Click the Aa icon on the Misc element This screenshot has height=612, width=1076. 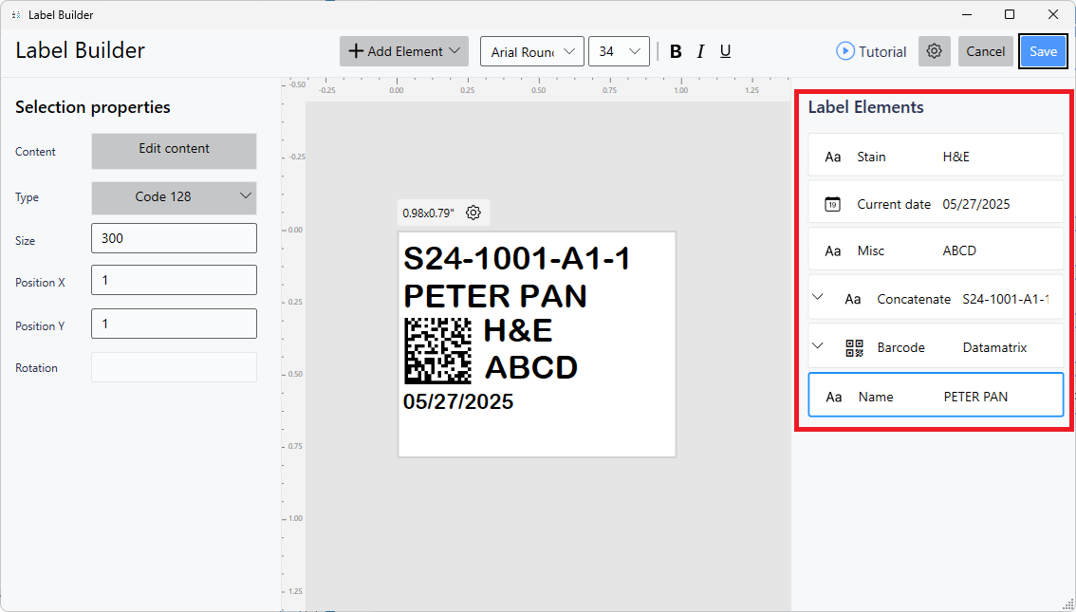tap(833, 250)
